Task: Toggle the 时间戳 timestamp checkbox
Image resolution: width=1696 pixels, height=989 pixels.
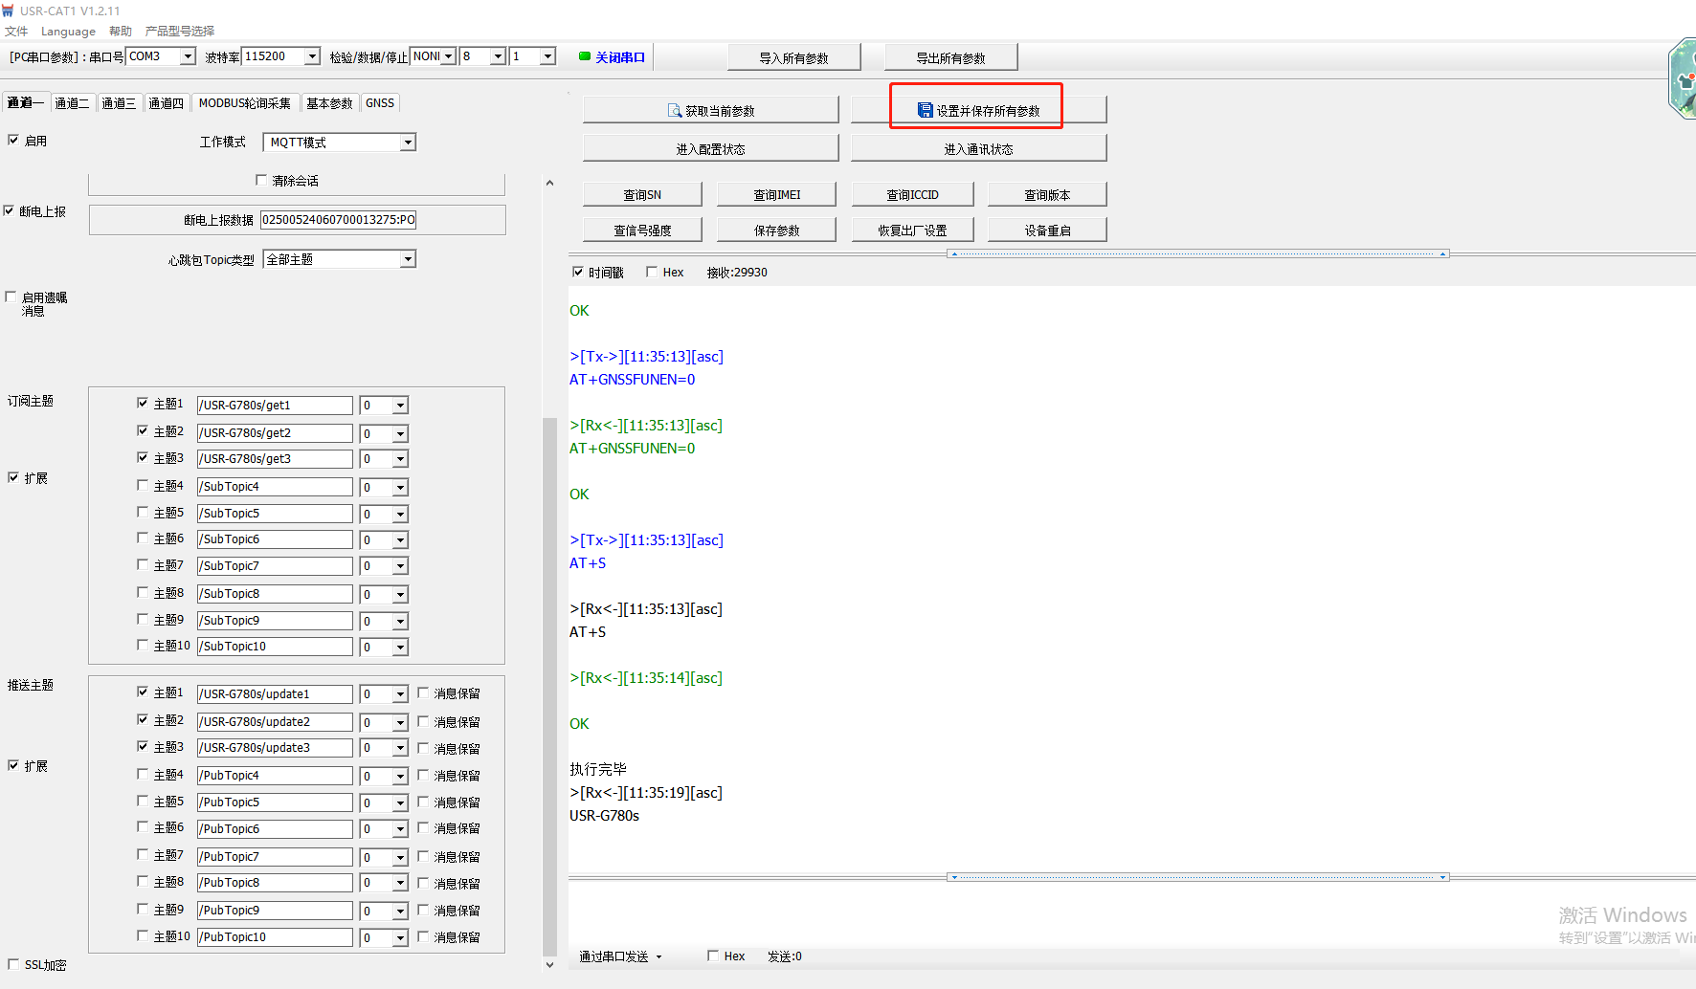Action: point(578,272)
